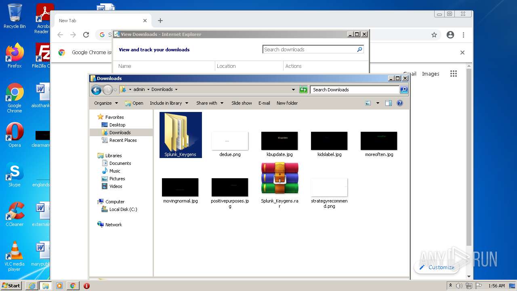Change your view icon in Explorer

click(368, 103)
